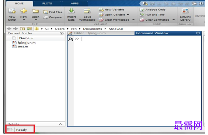
Task: Open the Command Window actions menu
Action: click(198, 33)
